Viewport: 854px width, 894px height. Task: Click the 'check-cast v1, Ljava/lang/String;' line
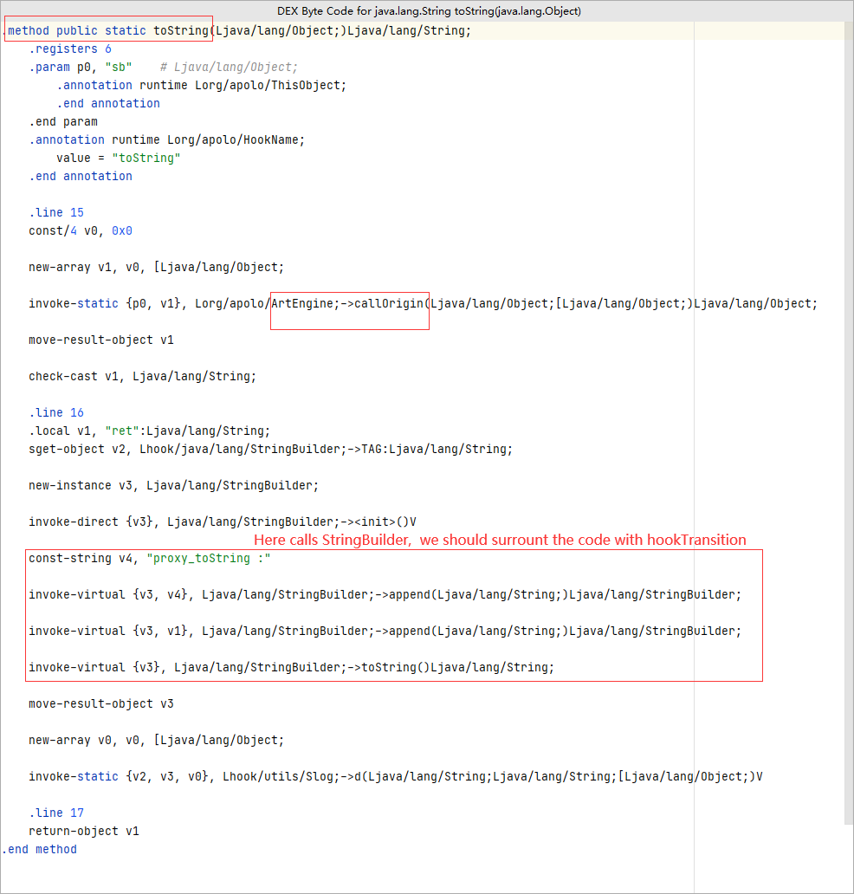tap(143, 377)
